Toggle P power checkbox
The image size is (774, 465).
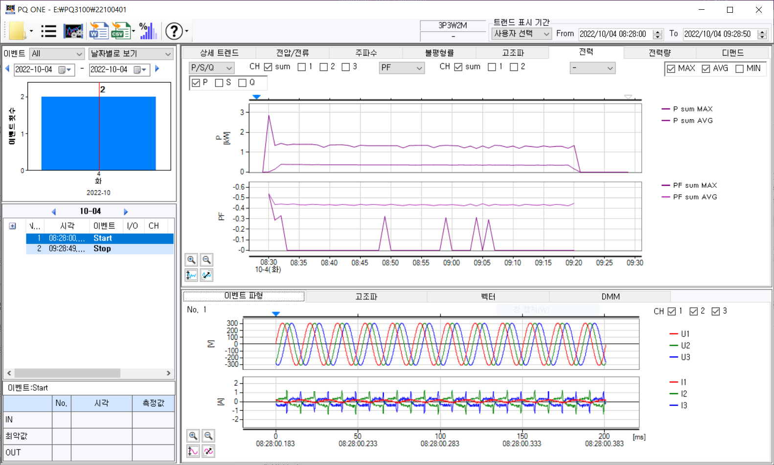coord(196,83)
